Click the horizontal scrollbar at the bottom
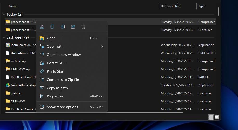 click(94, 112)
